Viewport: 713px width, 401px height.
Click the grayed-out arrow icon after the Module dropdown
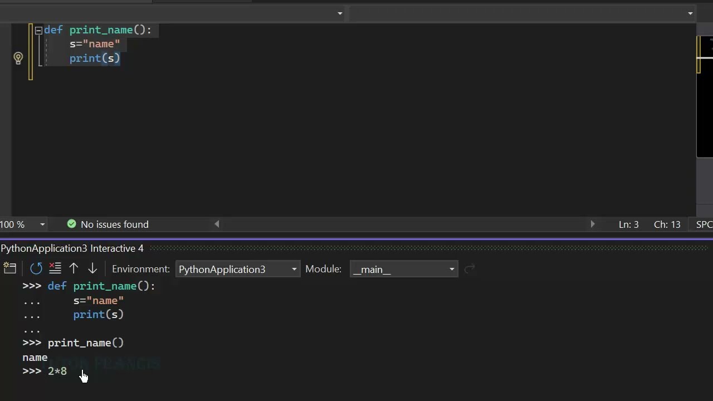470,269
